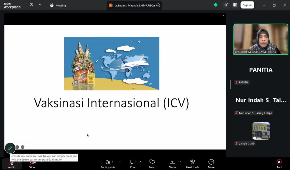The height and width of the screenshot is (170, 290).
Task: Unmute my audio microphone
Action: 12,164
